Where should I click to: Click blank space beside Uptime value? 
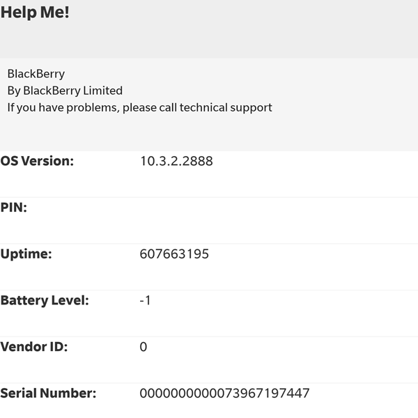(313, 254)
